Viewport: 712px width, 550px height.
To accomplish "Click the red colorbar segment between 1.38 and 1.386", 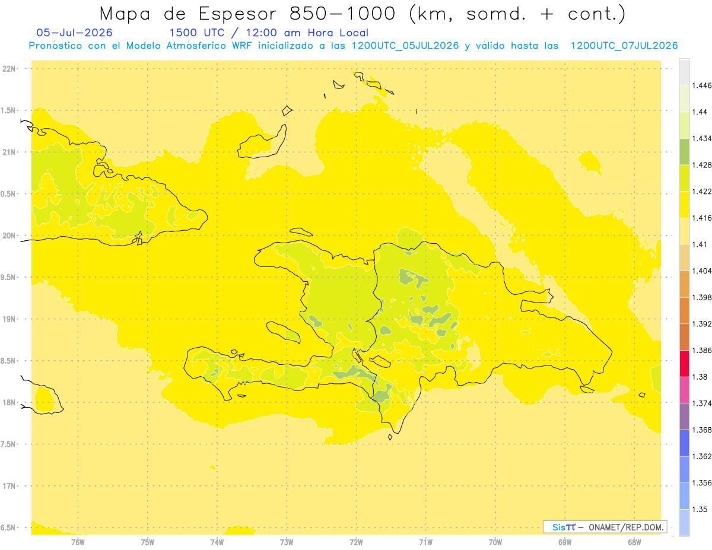I will click(684, 364).
